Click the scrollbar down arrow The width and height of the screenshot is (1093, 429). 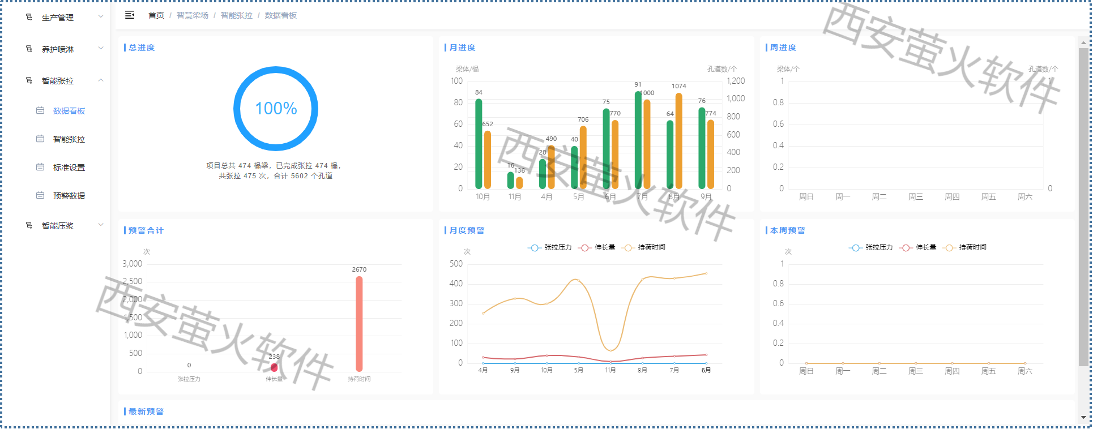[1083, 417]
